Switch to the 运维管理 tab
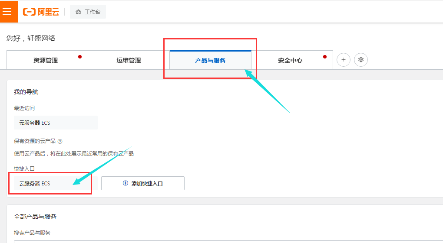443x243 pixels. (129, 60)
